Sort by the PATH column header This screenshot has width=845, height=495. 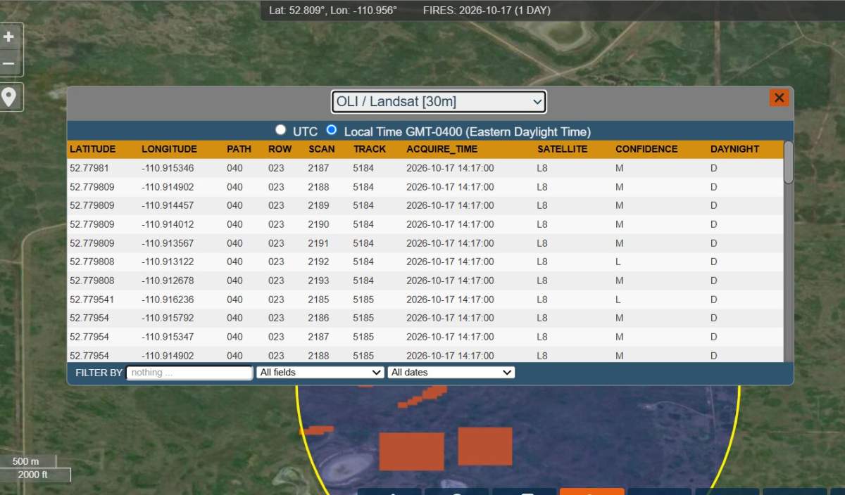pos(239,149)
